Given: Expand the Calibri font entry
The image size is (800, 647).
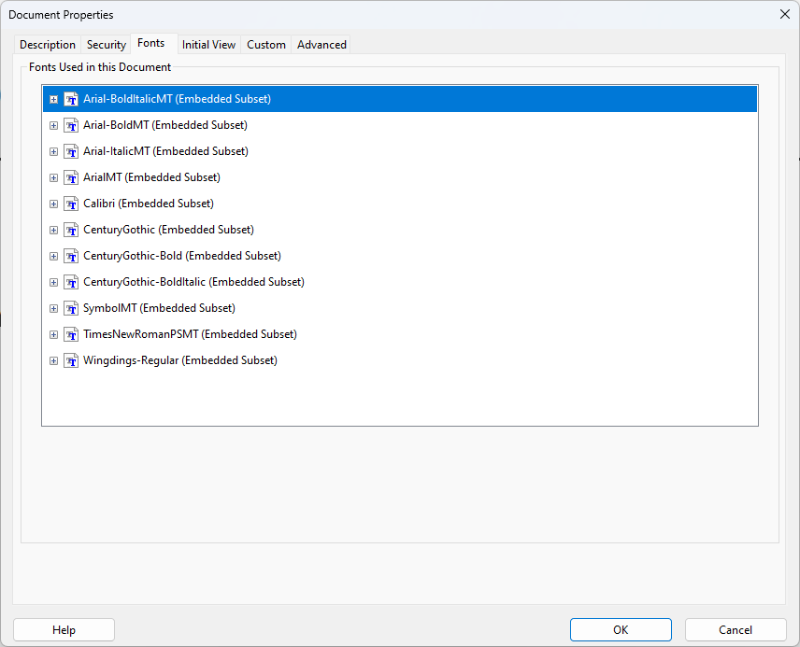Looking at the screenshot, I should coord(53,204).
